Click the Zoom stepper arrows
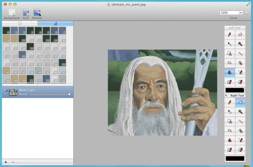Screen dimensions: 253x167 (x=246, y=12)
